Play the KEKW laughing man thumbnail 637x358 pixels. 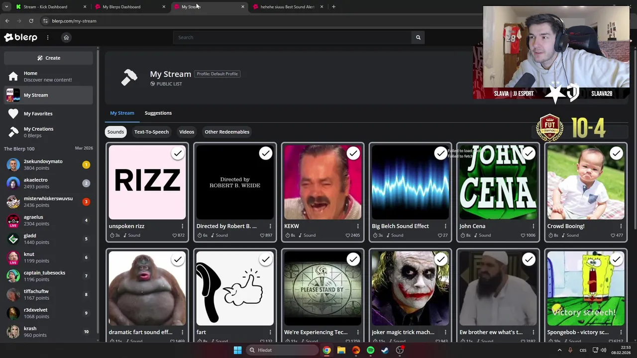click(x=322, y=182)
